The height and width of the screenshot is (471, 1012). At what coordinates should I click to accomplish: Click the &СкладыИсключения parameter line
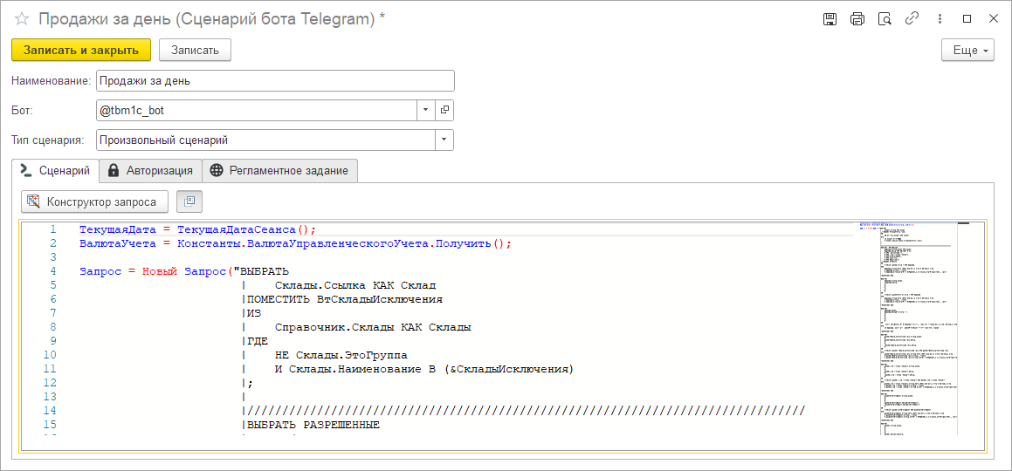(x=424, y=369)
